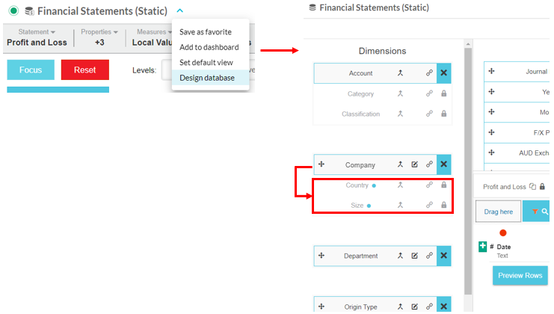The width and height of the screenshot is (554, 314).
Task: Click the orange filter search button
Action: click(535, 212)
